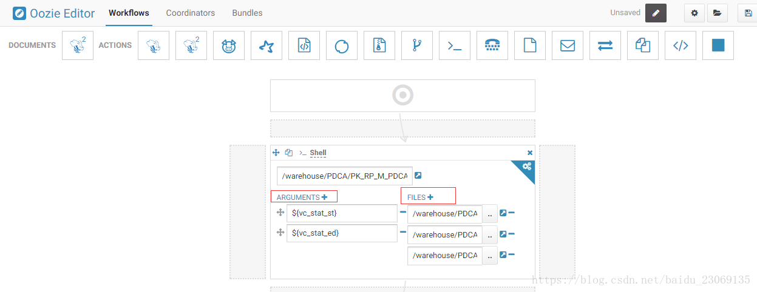Image resolution: width=757 pixels, height=292 pixels.
Task: Select the Shell prompt icon in toolbar
Action: pyautogui.click(x=455, y=45)
